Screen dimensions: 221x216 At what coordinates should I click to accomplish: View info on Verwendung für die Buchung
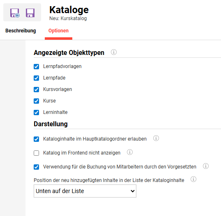click(x=206, y=166)
